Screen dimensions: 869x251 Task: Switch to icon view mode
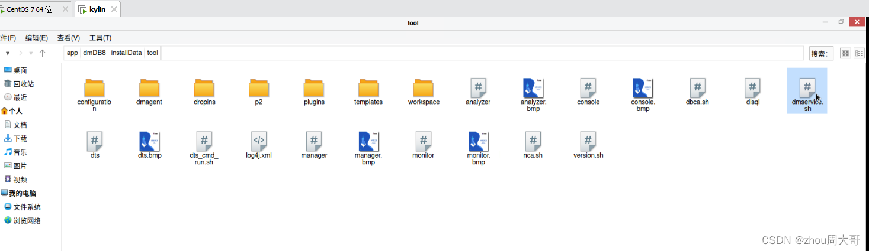pos(845,53)
